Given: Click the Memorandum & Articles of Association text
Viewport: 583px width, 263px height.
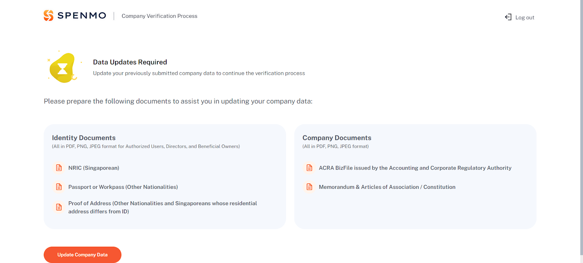Looking at the screenshot, I should (387, 187).
